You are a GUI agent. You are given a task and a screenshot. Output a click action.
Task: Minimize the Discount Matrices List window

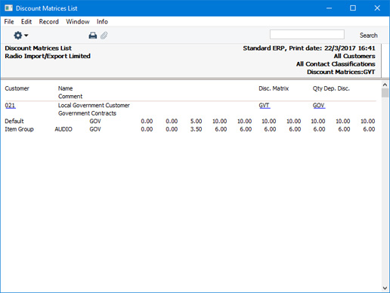[x=329, y=8]
